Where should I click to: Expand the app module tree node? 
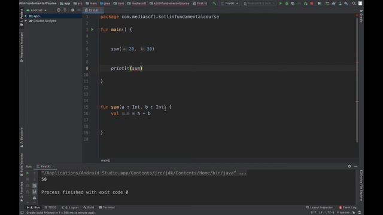click(x=26, y=16)
